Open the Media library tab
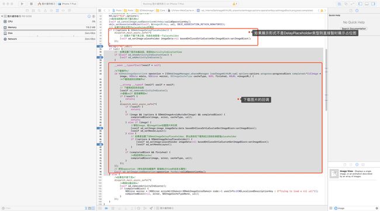Viewport: 380px width, 211px height. (x=363, y=164)
